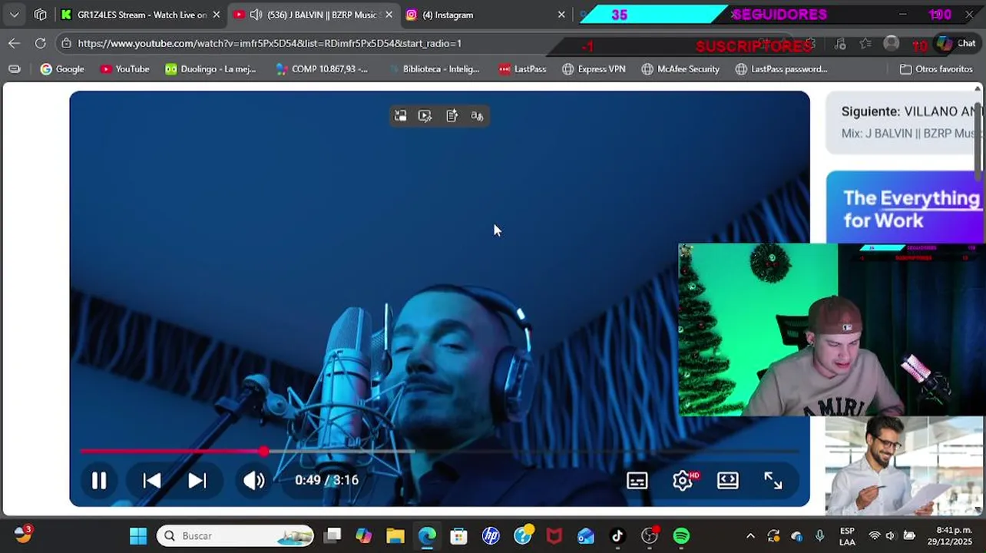Click picture-in-picture icon in video overlay toolbar
This screenshot has width=986, height=553.
coord(400,116)
